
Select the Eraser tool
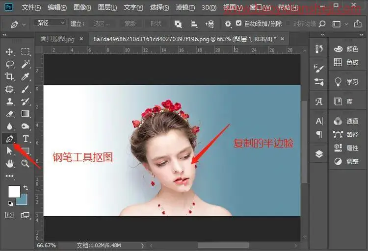pos(10,114)
